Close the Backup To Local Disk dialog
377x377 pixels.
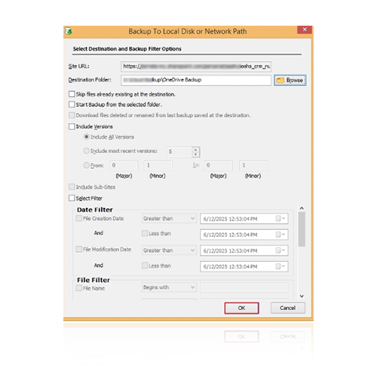point(305,29)
